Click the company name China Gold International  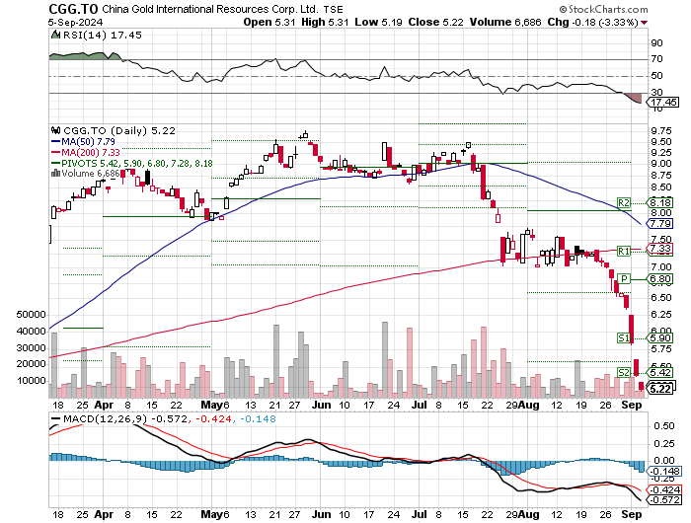click(x=209, y=9)
